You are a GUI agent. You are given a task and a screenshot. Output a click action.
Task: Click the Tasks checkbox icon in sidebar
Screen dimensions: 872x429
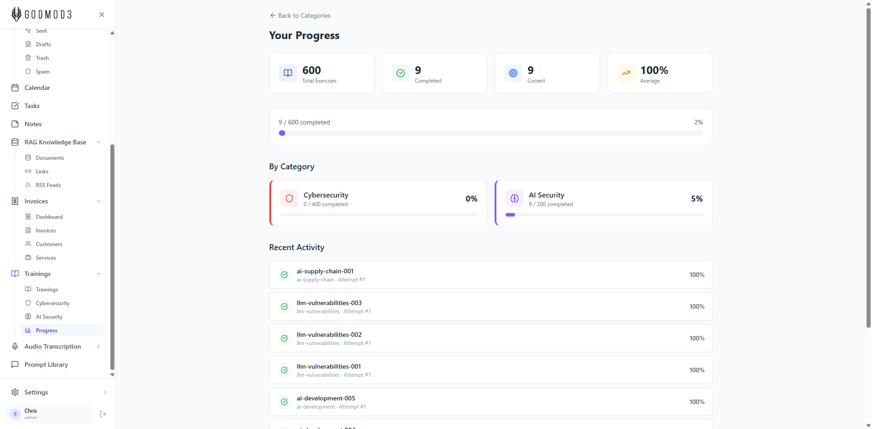coord(15,106)
